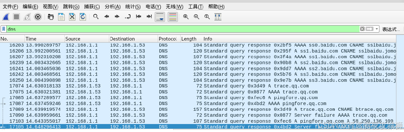Open the filter bookmark icon
The width and height of the screenshot is (404, 132).
[x=4, y=29]
